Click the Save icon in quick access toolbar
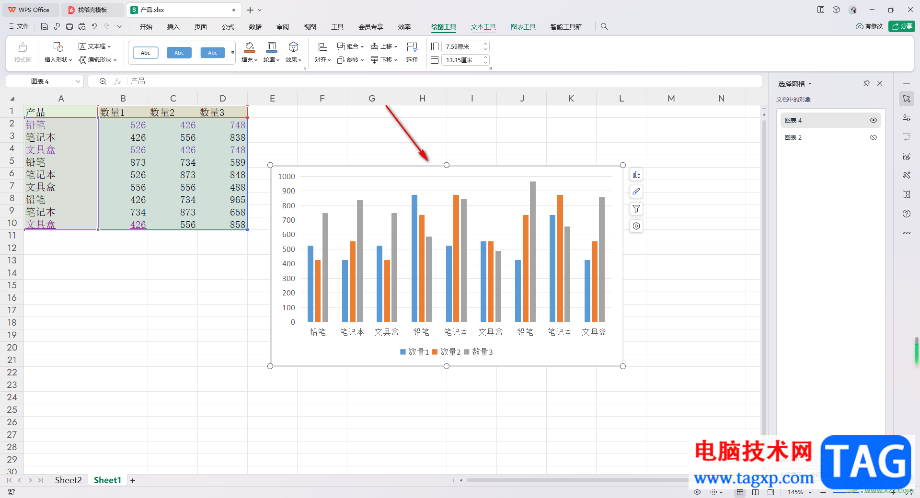Image resolution: width=920 pixels, height=498 pixels. click(x=45, y=27)
